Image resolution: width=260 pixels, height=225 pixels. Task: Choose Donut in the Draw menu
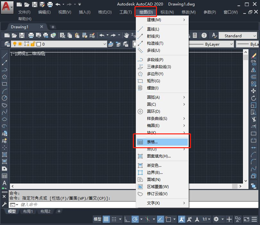[x=162, y=112]
